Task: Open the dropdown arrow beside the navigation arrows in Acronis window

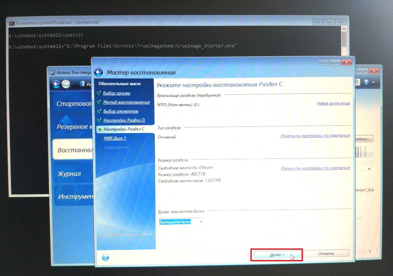Action: [x=73, y=84]
